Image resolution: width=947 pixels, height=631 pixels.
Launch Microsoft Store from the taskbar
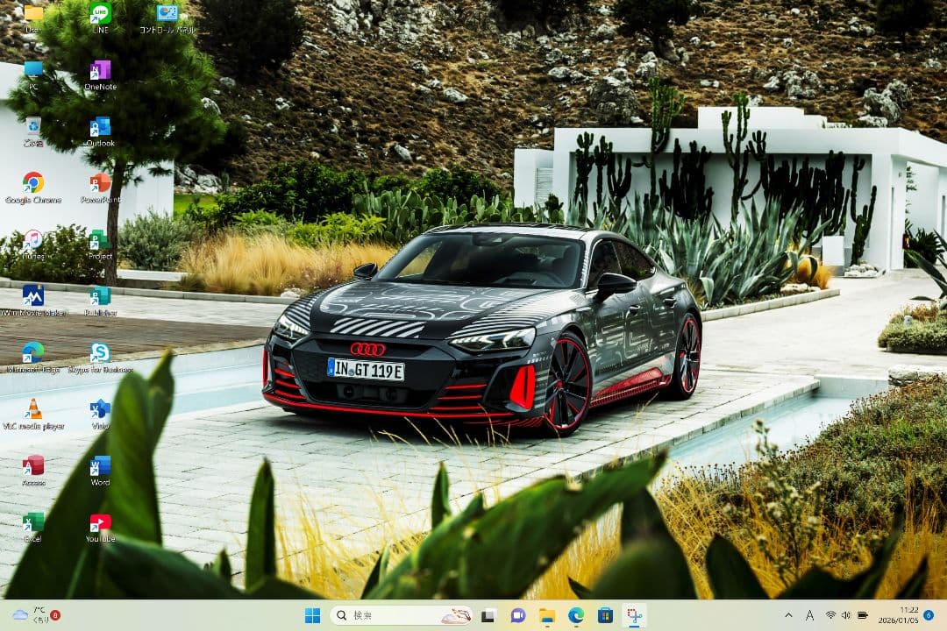click(605, 615)
